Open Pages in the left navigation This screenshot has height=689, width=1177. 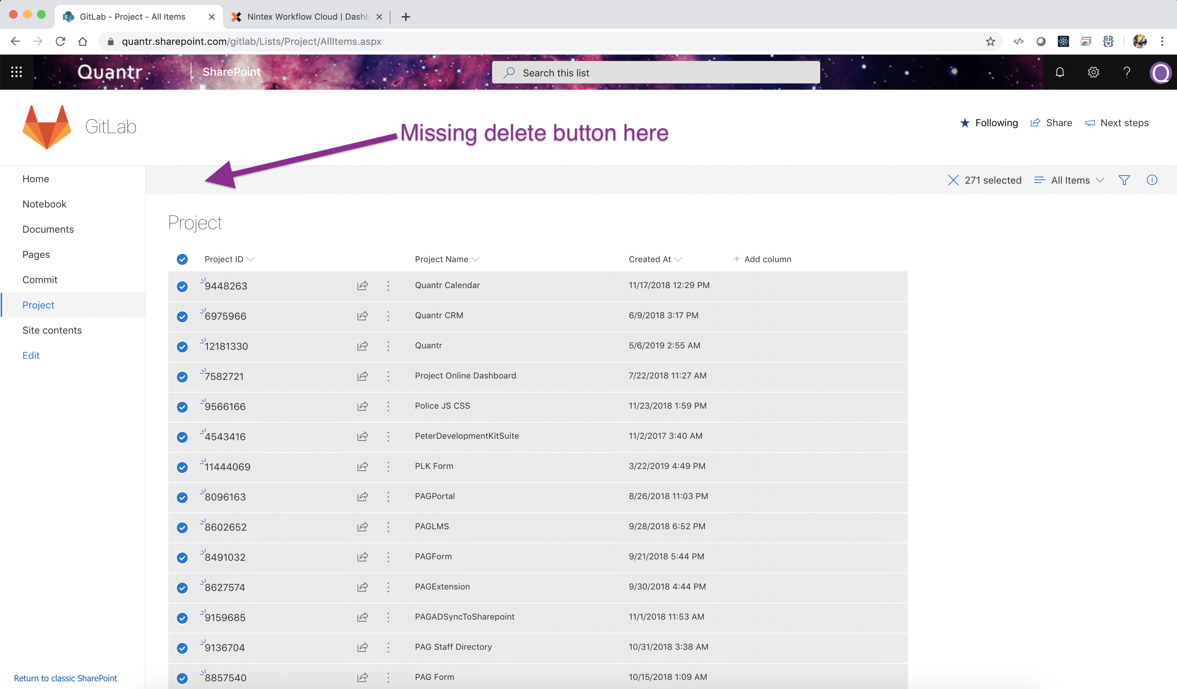click(x=36, y=254)
